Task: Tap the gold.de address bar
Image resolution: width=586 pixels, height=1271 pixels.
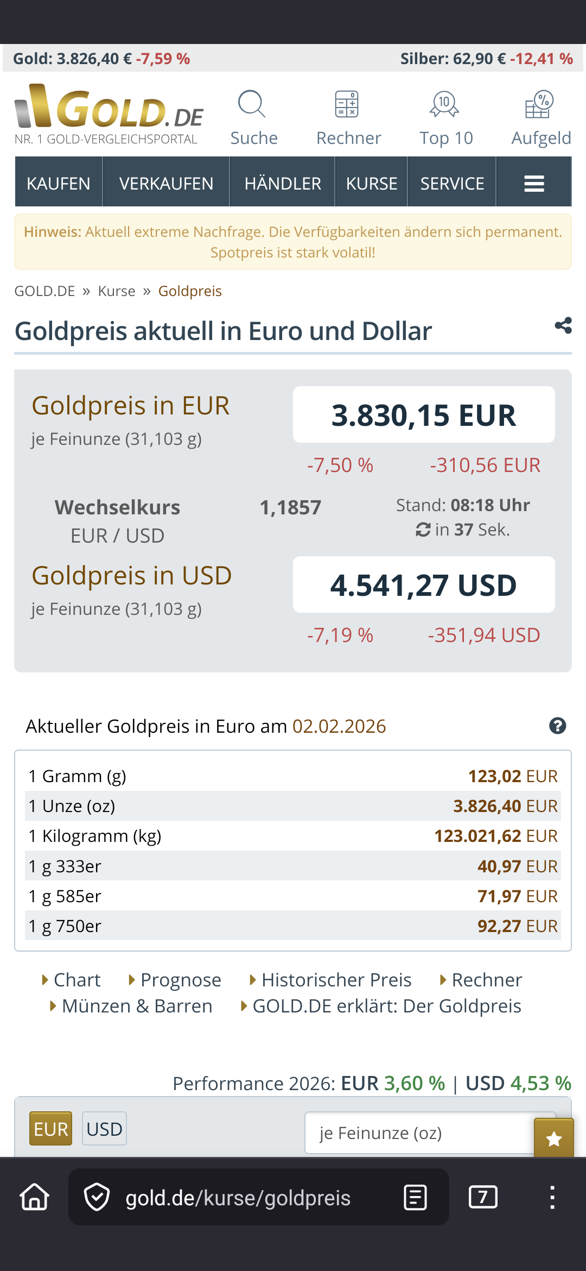Action: (x=238, y=1197)
